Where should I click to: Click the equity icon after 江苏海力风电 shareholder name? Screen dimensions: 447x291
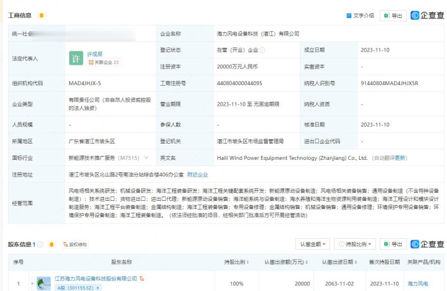click(x=142, y=279)
